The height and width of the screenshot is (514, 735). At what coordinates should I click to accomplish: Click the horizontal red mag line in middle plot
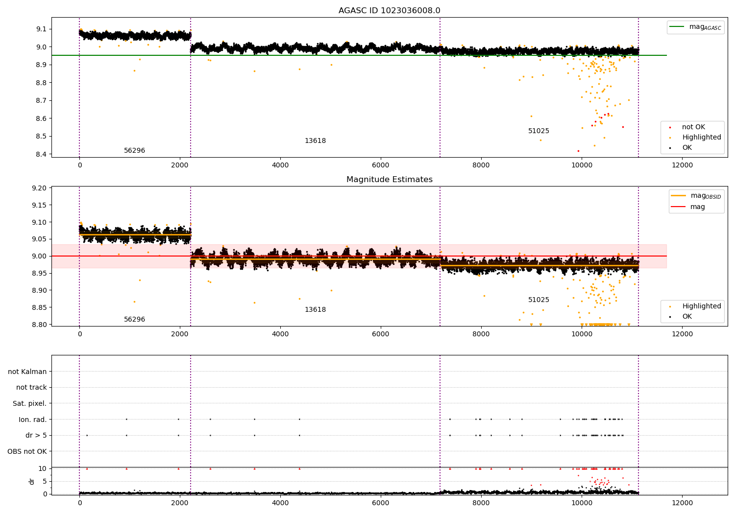pyautogui.click(x=359, y=256)
